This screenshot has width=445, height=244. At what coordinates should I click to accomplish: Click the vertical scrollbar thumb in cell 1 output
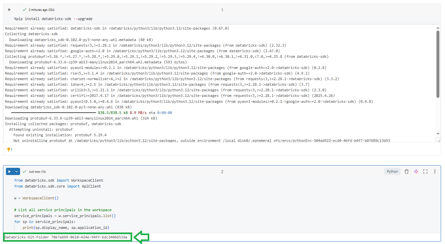click(438, 64)
